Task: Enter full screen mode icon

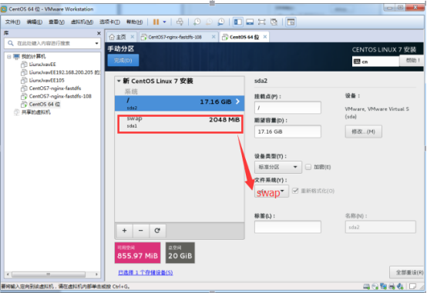Action: click(x=262, y=22)
